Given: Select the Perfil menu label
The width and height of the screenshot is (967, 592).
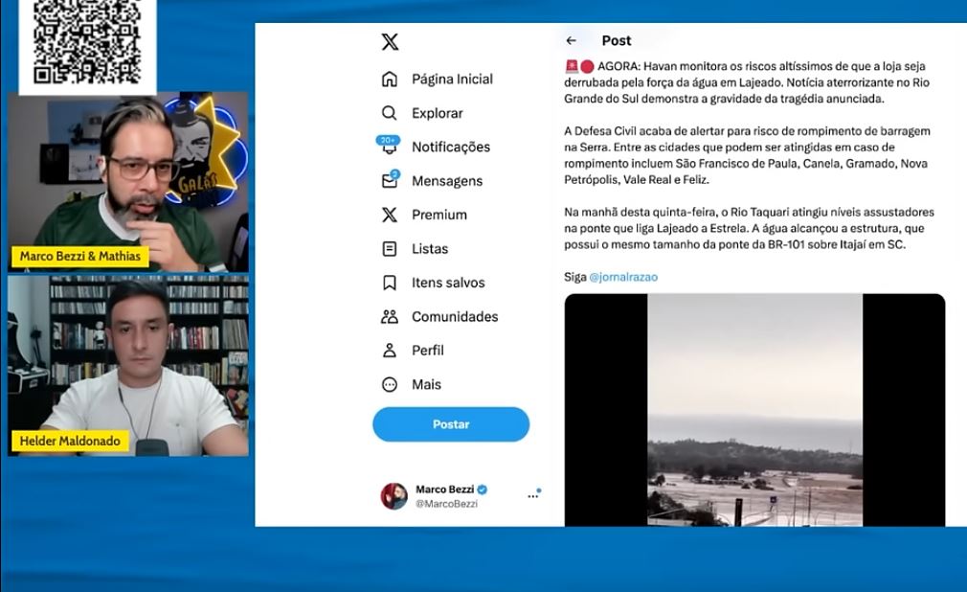Looking at the screenshot, I should (427, 351).
